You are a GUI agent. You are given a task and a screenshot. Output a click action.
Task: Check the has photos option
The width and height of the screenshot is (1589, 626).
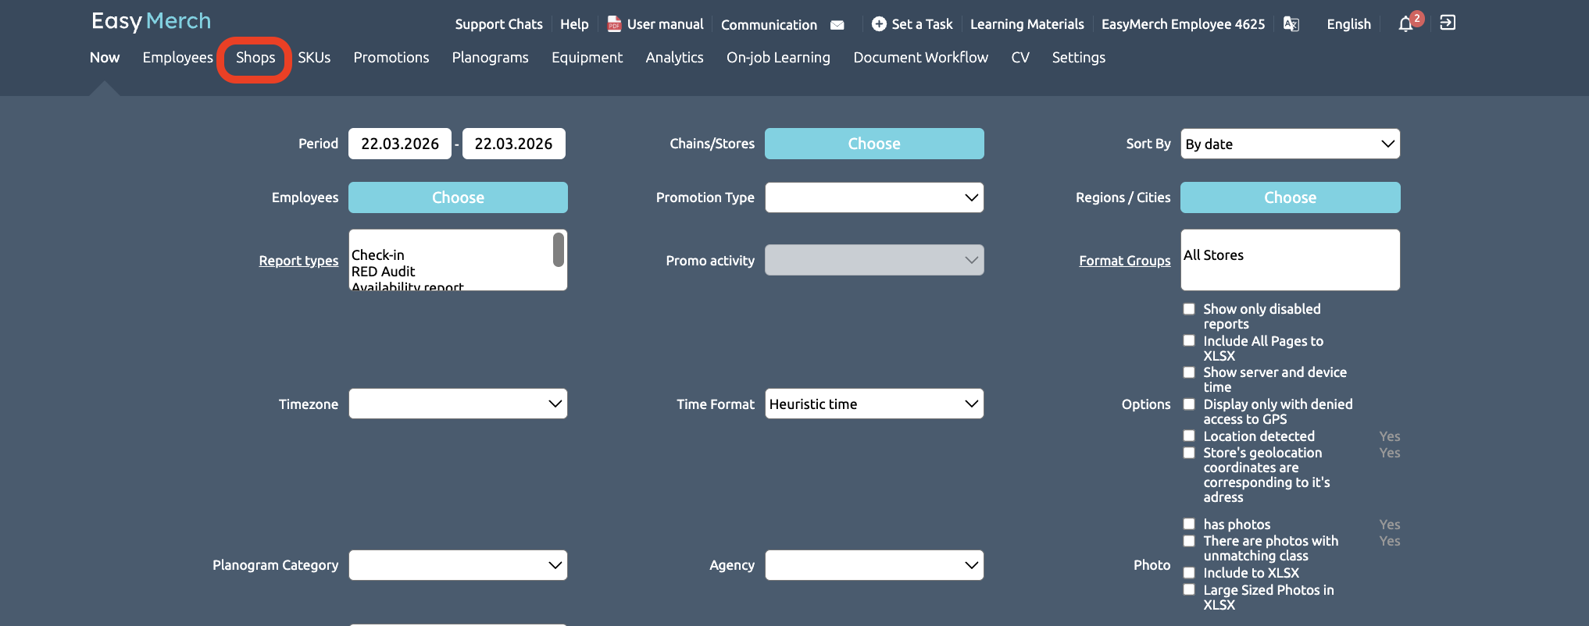click(x=1189, y=525)
